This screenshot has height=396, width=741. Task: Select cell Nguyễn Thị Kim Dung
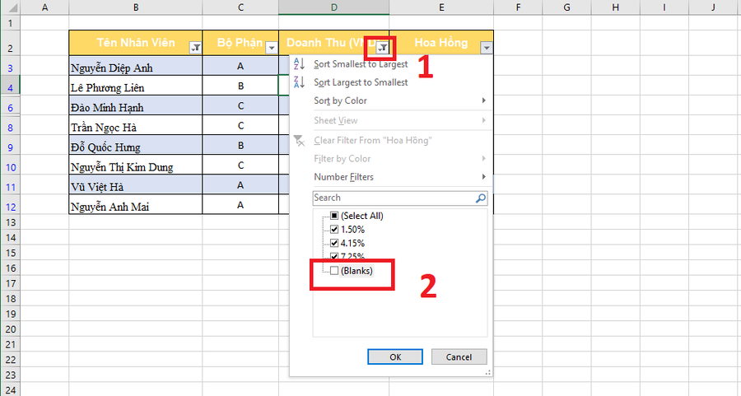pyautogui.click(x=136, y=165)
